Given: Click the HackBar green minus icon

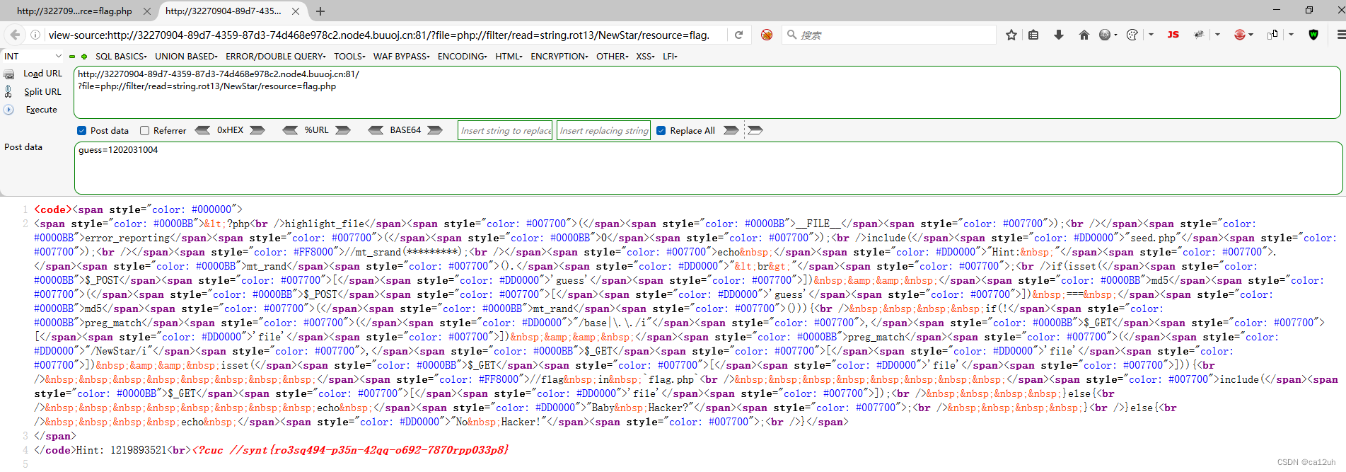Looking at the screenshot, I should [x=72, y=56].
